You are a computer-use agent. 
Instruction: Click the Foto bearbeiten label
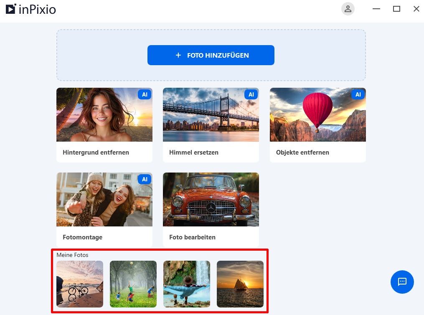pos(192,237)
